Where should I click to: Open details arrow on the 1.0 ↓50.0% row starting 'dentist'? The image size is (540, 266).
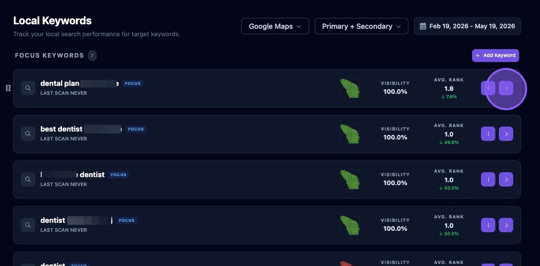point(506,225)
